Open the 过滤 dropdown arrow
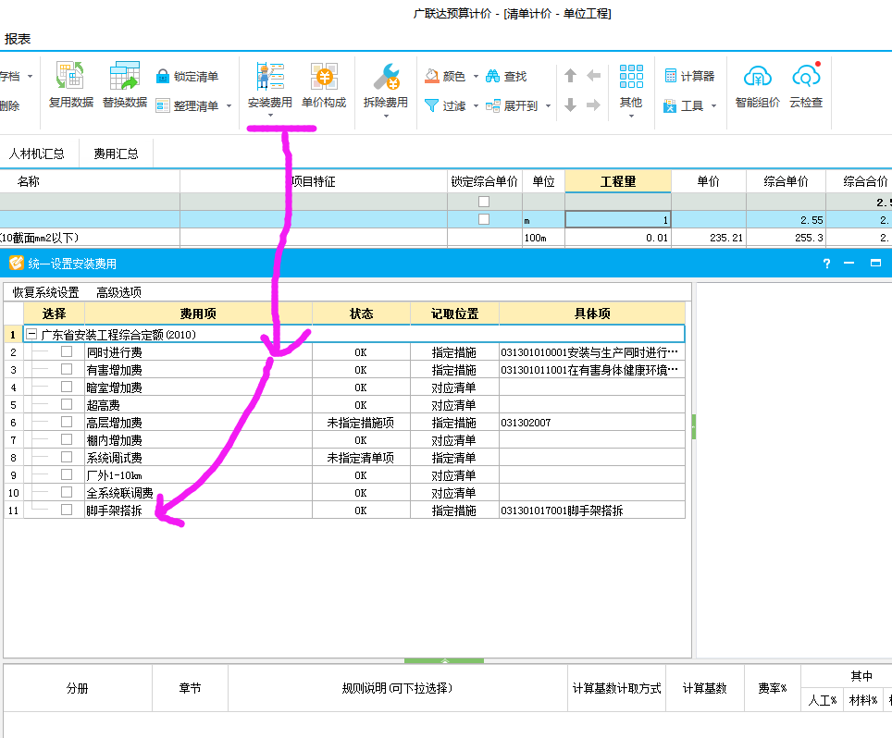This screenshot has height=738, width=892. (x=476, y=105)
